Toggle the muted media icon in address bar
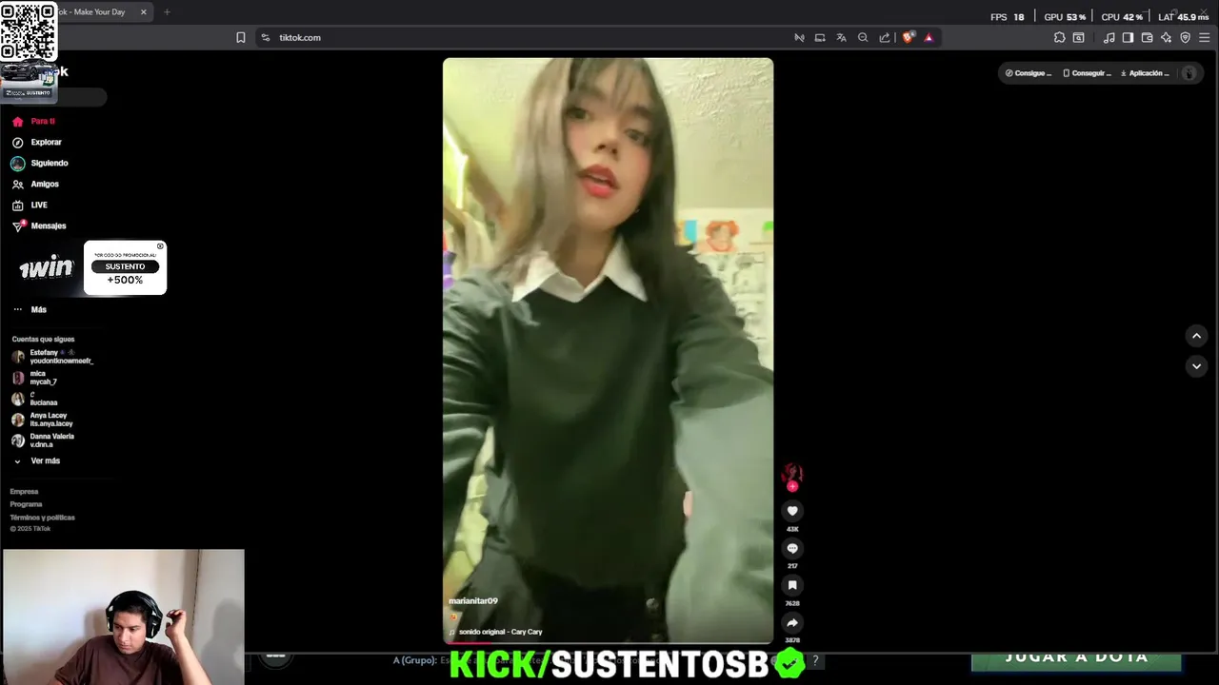The height and width of the screenshot is (685, 1219). (799, 38)
